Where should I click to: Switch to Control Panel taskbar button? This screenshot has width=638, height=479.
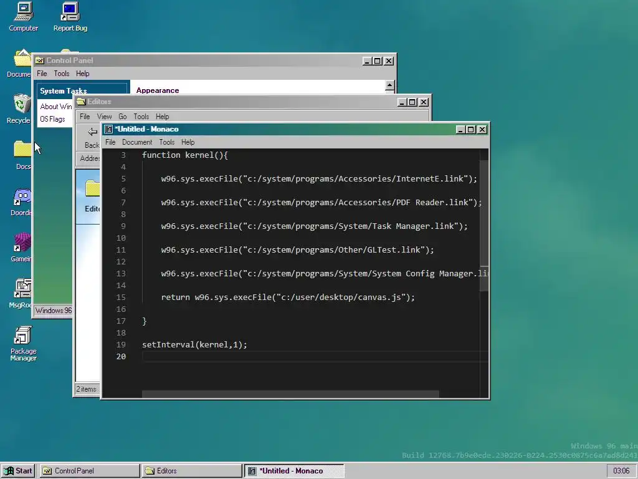[90, 471]
